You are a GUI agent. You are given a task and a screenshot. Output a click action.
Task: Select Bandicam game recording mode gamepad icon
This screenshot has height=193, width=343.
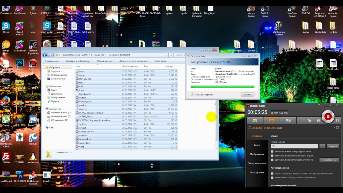255,121
